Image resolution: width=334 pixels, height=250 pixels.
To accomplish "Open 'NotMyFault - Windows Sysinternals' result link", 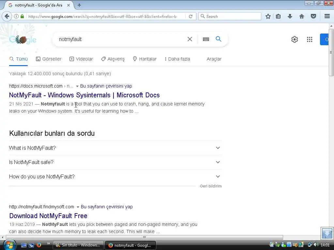I will [x=84, y=95].
